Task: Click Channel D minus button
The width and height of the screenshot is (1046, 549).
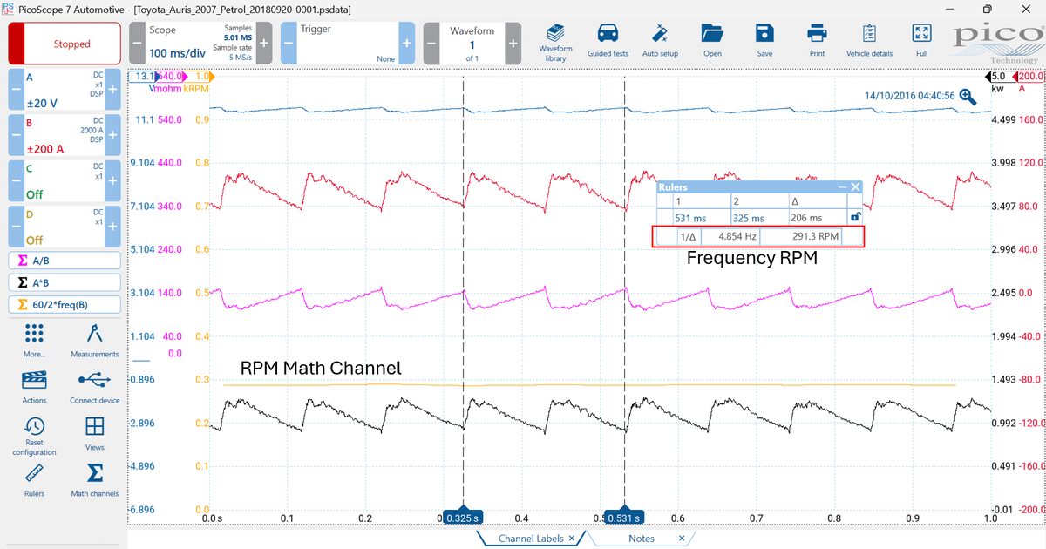Action: tap(16, 227)
